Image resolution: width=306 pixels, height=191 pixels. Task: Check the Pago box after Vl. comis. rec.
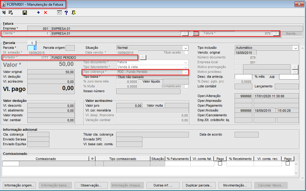(288, 164)
